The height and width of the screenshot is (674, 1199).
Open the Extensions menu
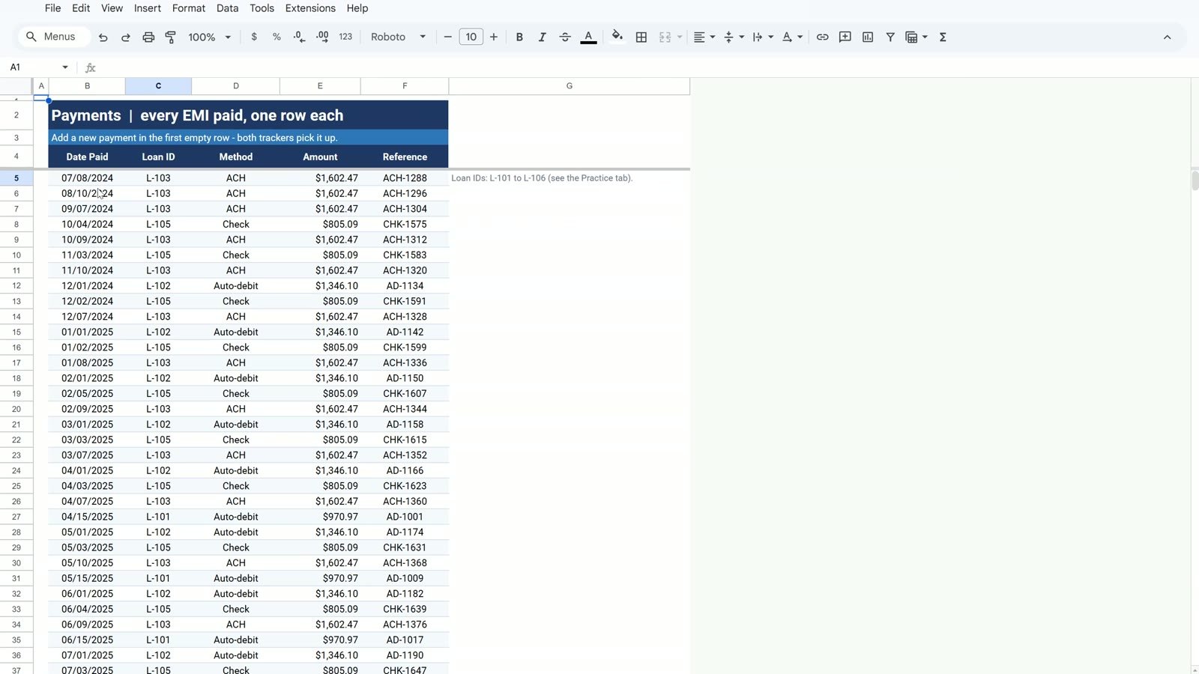pos(310,8)
